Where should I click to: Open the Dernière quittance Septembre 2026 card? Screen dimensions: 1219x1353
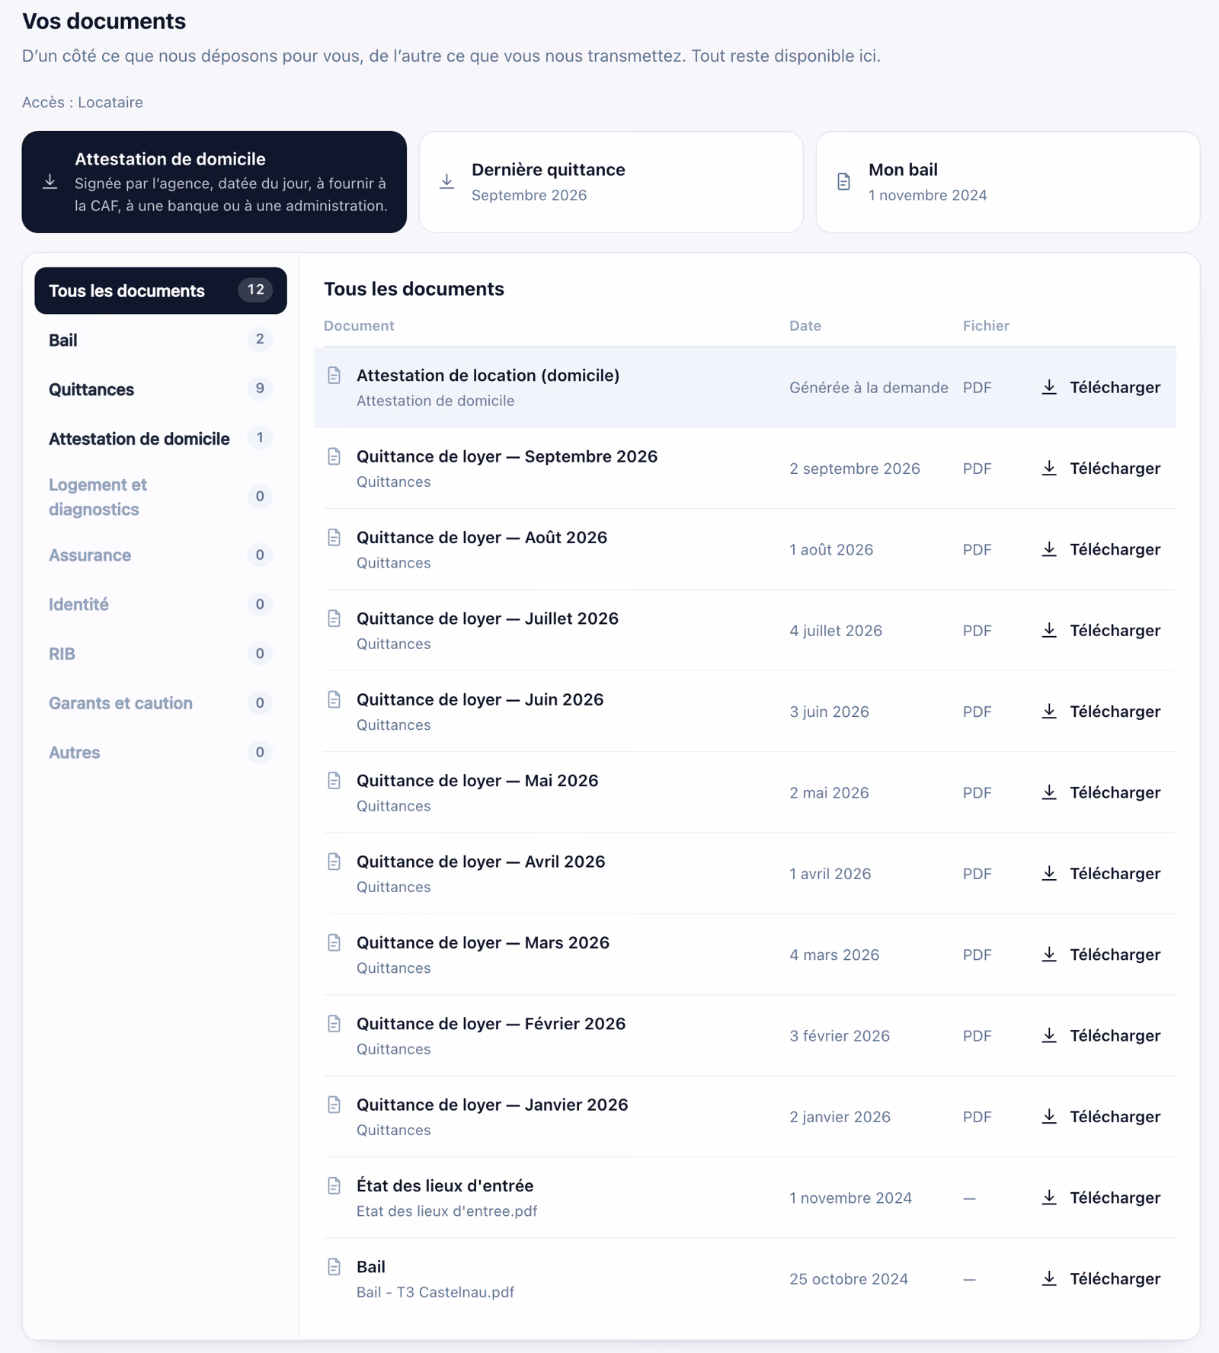pyautogui.click(x=611, y=182)
